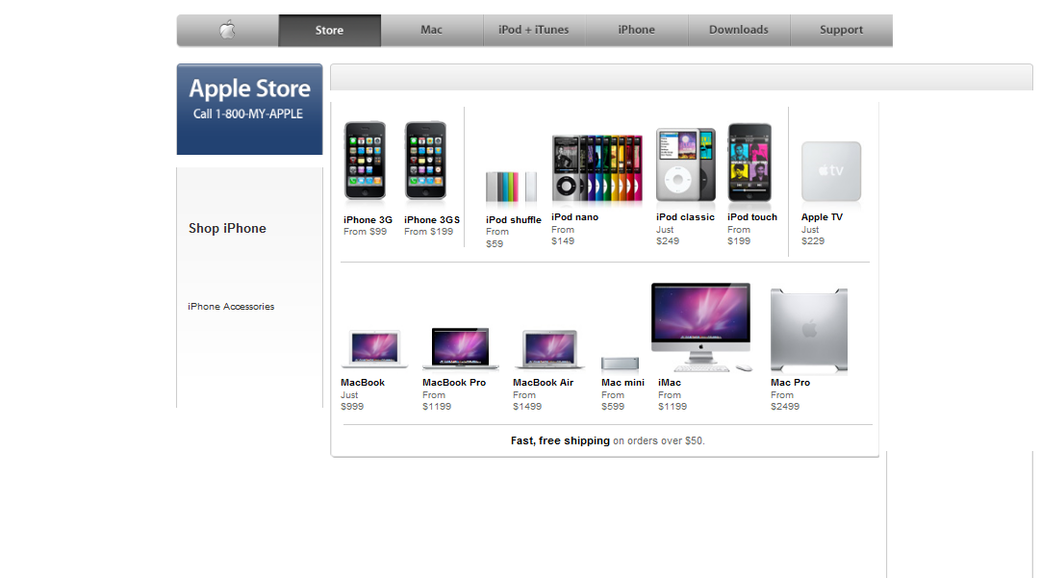
Task: Select the iPhone tab
Action: 636,30
